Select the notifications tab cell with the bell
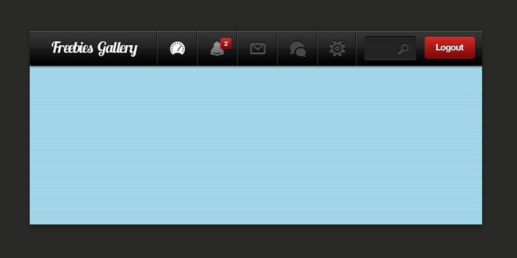The image size is (517, 258). click(x=217, y=49)
